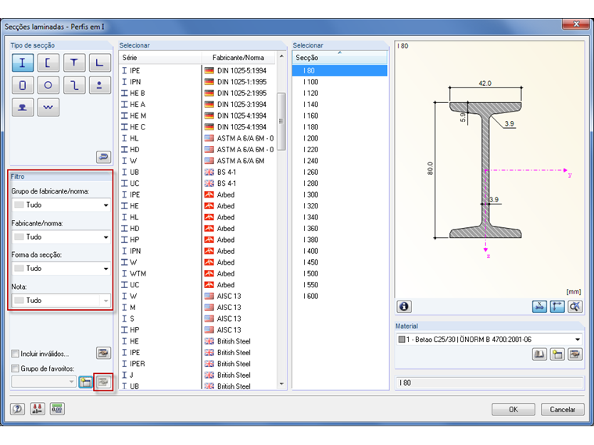The image size is (594, 445).
Task: Select the rectangular hollow section type
Action: point(23,85)
